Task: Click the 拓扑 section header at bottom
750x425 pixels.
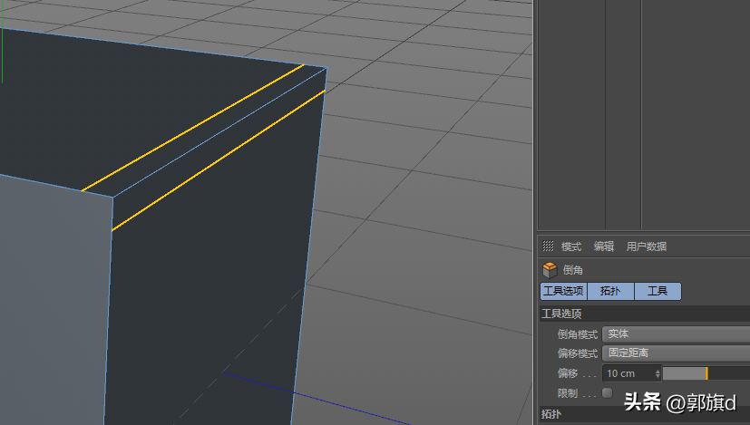Action: tap(645, 414)
